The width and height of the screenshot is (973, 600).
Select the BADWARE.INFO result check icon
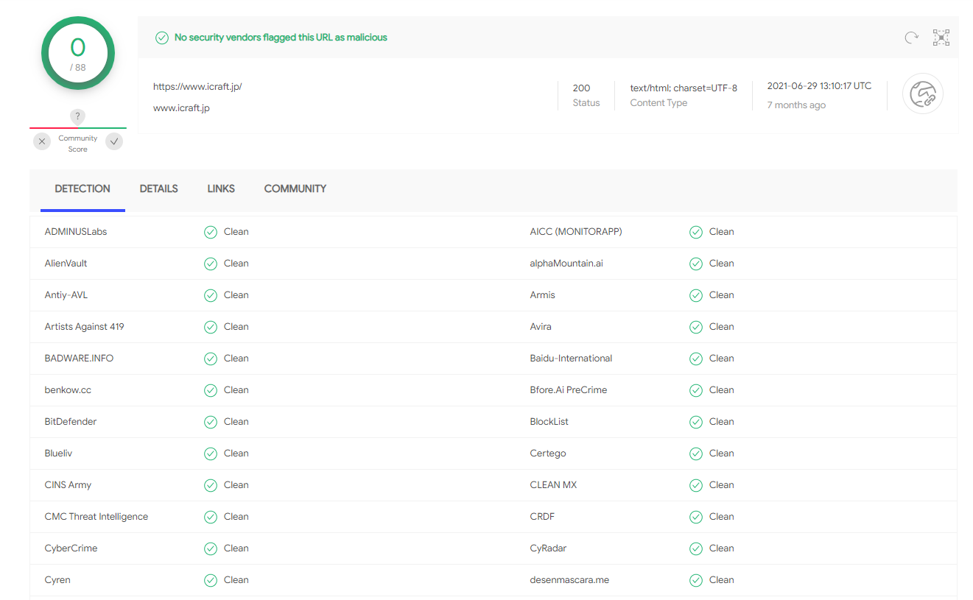click(x=211, y=359)
